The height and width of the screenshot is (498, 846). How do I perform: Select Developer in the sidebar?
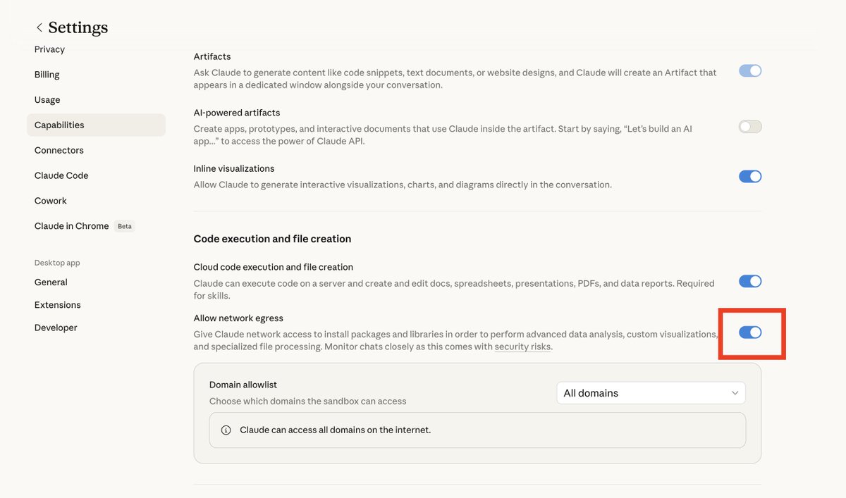point(56,328)
